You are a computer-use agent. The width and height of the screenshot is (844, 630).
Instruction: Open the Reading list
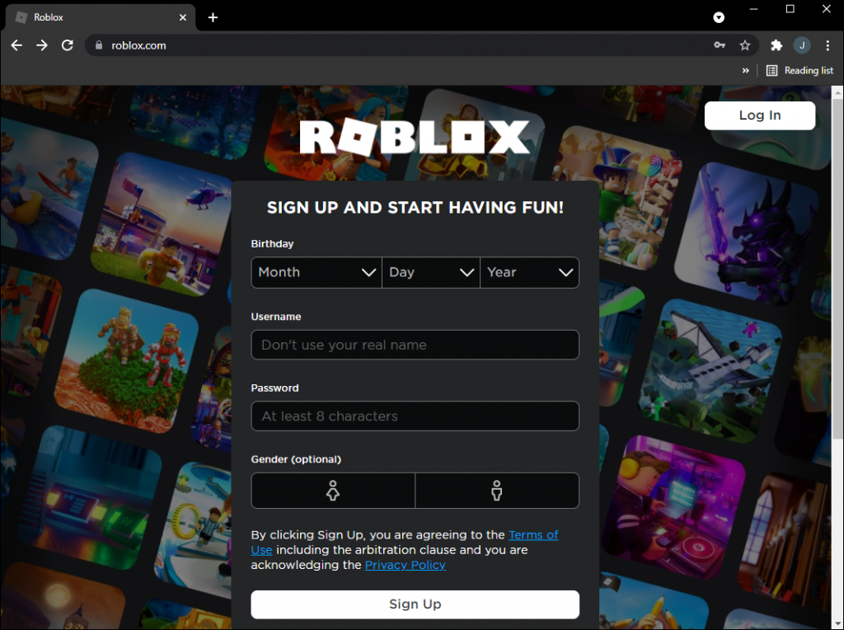point(799,71)
